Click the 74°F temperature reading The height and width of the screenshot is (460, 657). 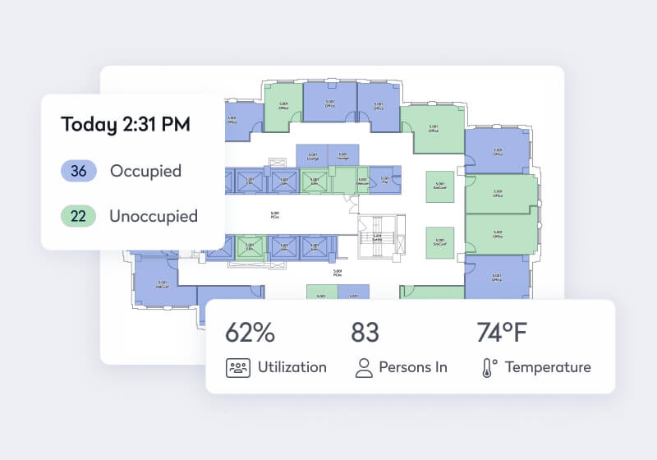[x=502, y=333]
